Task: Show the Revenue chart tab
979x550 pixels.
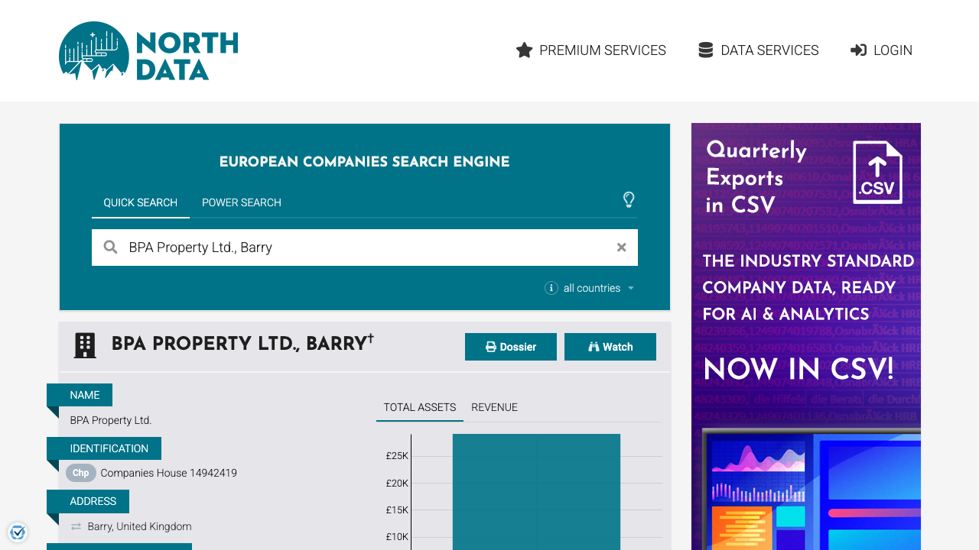Action: point(494,407)
